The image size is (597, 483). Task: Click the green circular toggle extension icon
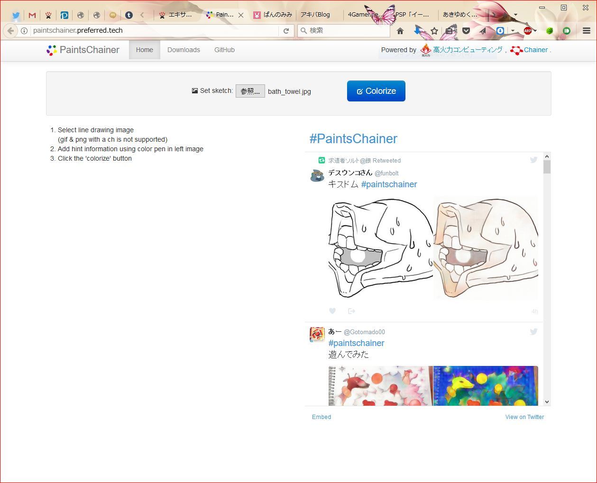[566, 31]
